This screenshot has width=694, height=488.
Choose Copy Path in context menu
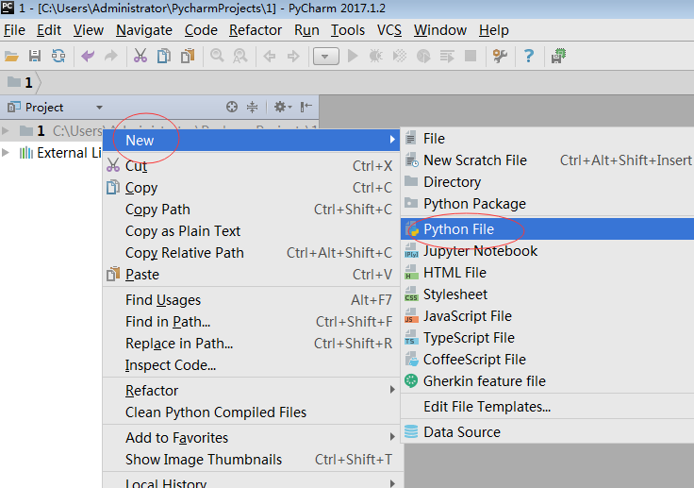252,210
